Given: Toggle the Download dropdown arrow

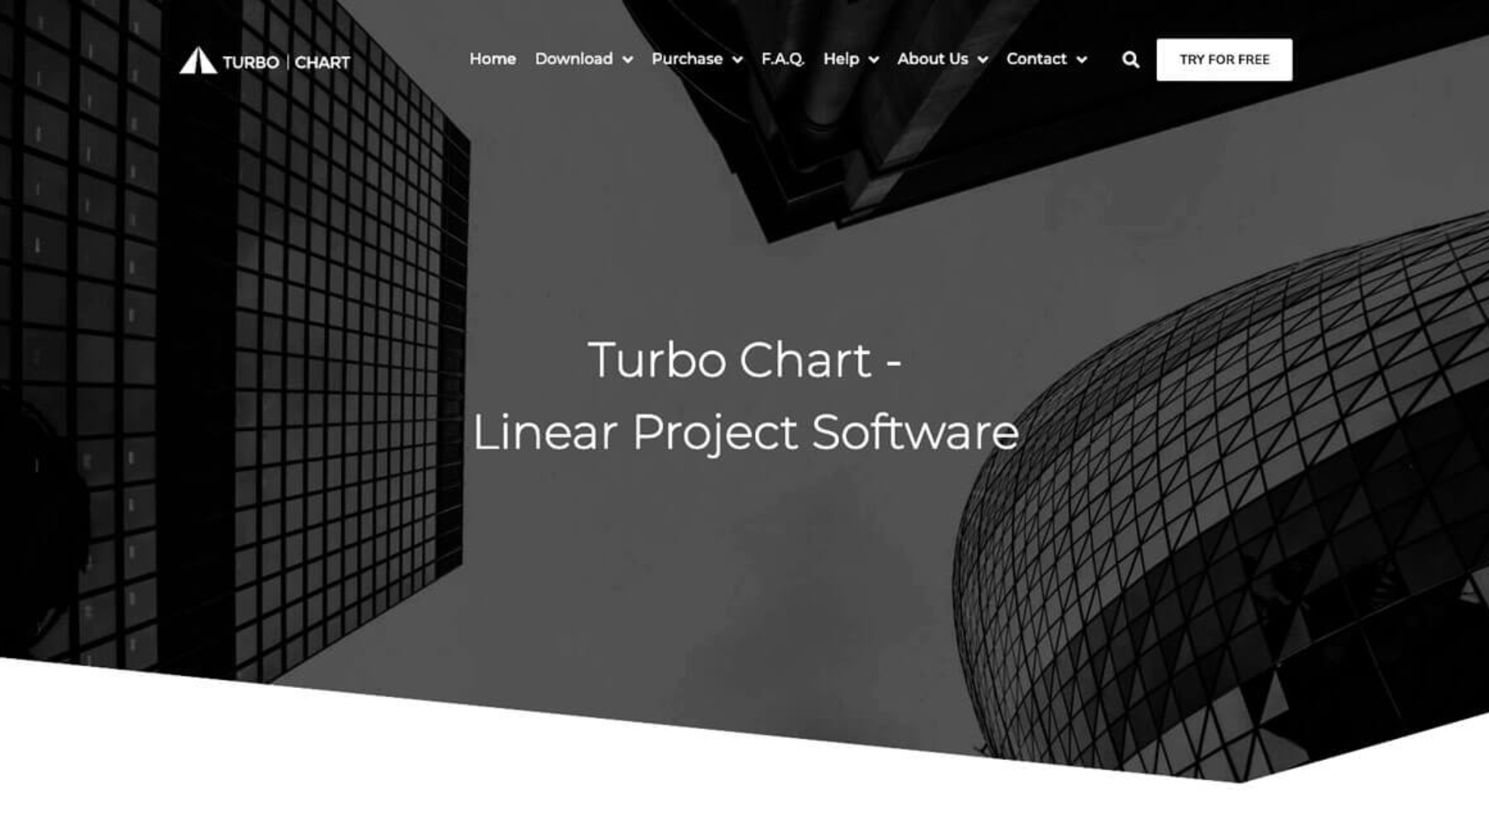Looking at the screenshot, I should pyautogui.click(x=628, y=59).
